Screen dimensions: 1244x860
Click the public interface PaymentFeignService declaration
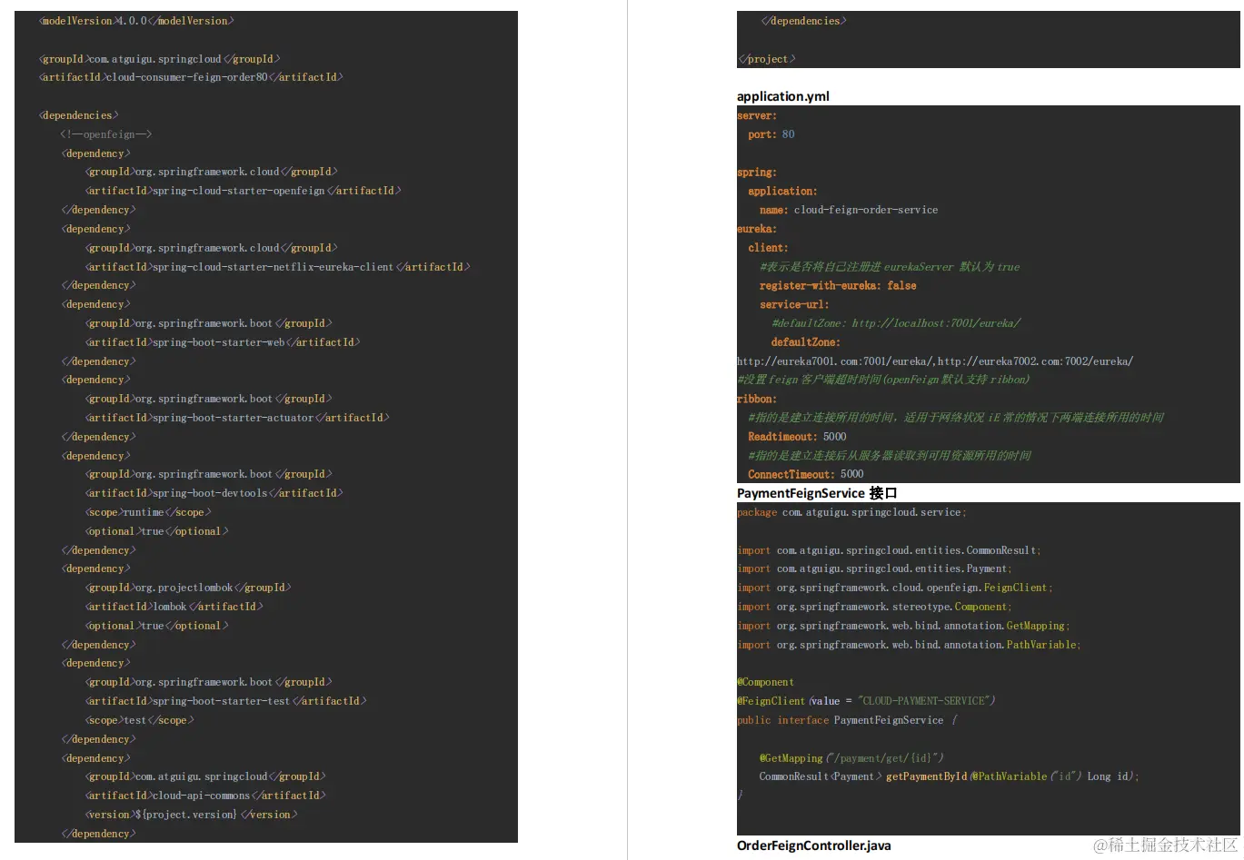(x=847, y=720)
